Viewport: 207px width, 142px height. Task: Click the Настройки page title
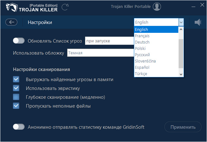[x=40, y=22]
